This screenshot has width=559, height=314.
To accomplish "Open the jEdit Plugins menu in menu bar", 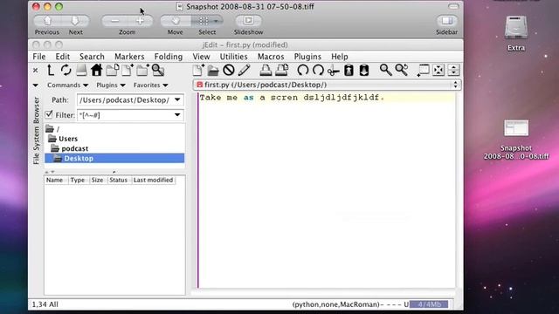I will point(307,57).
